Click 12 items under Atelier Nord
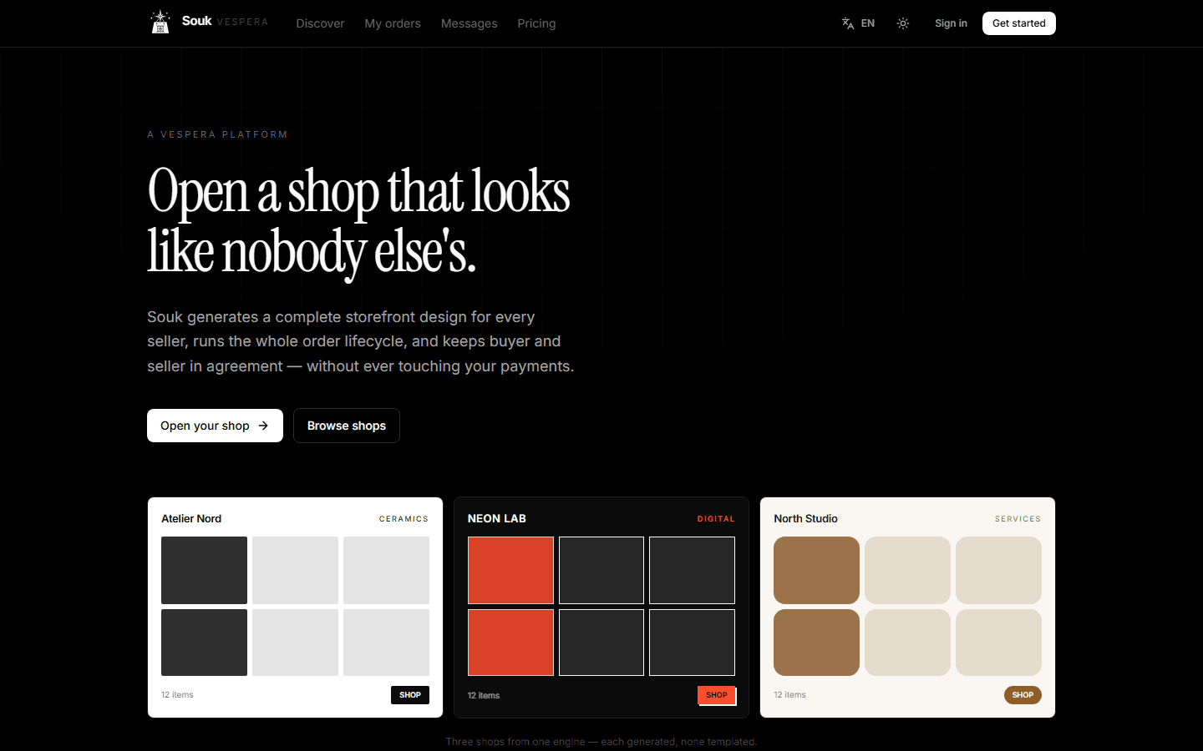1203x751 pixels. [x=177, y=695]
